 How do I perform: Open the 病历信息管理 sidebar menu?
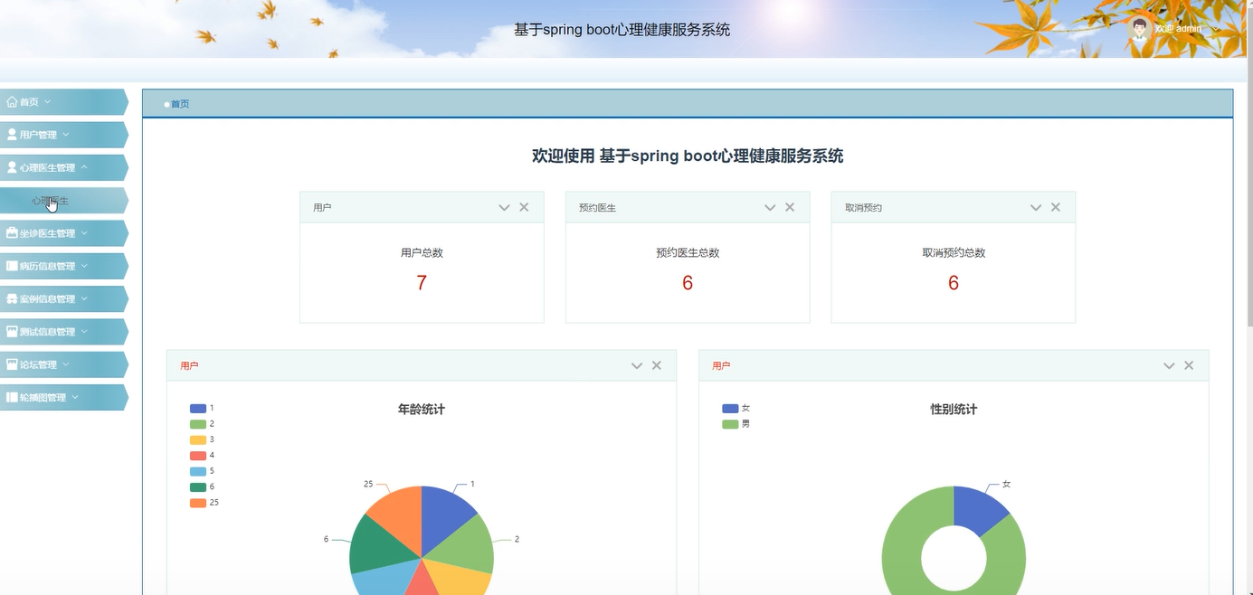point(63,266)
